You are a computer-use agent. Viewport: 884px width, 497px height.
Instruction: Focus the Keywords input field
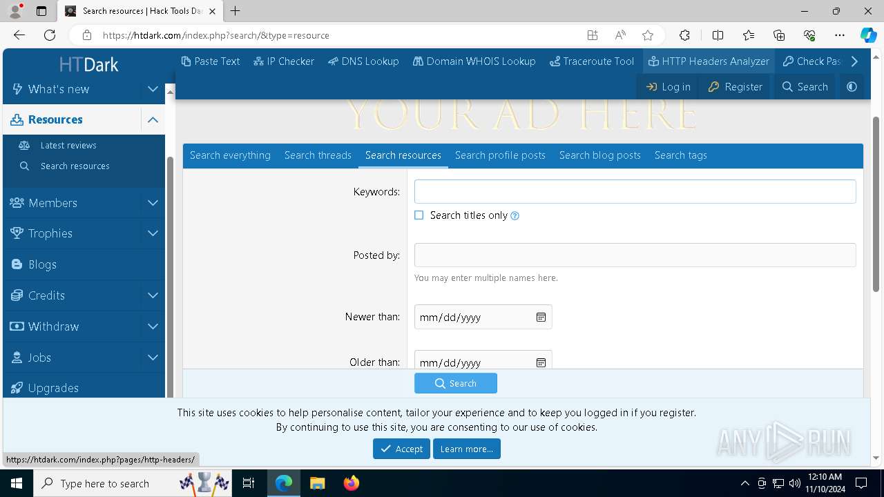[x=635, y=192]
